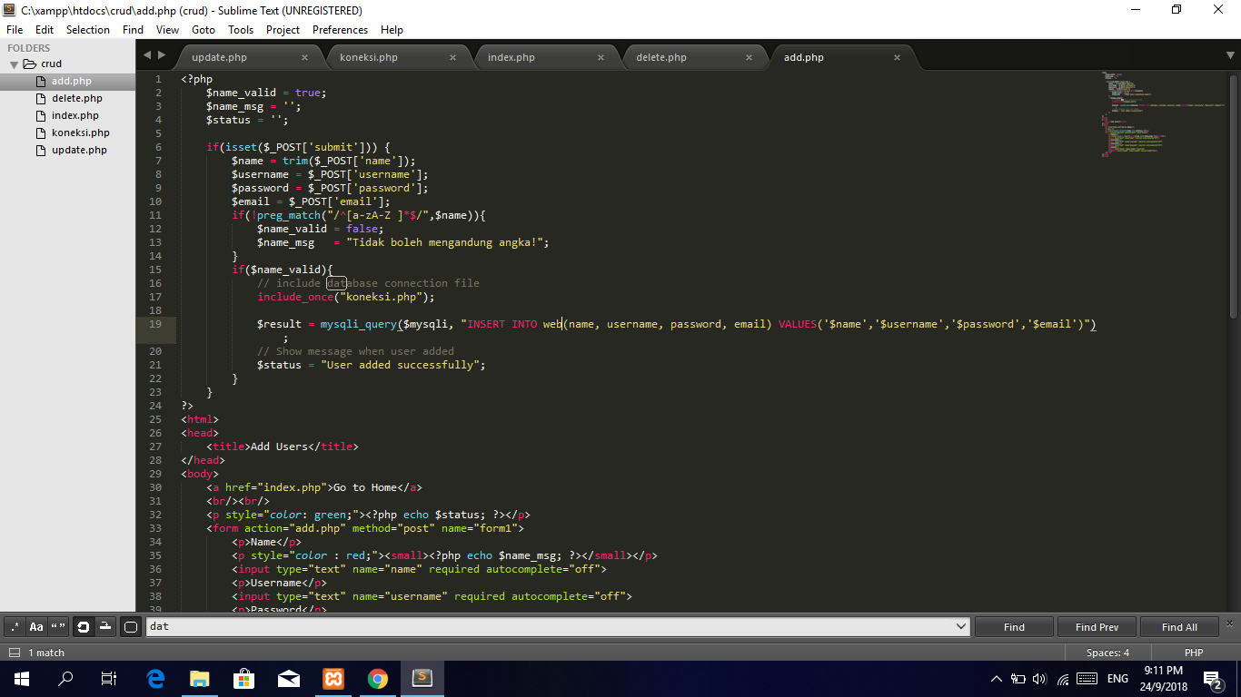
Task: Open Microsoft Store from the taskbar
Action: pos(244,679)
